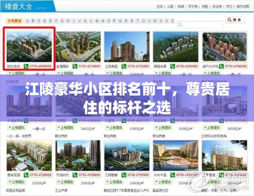Open the 商铺 category

tap(181, 6)
